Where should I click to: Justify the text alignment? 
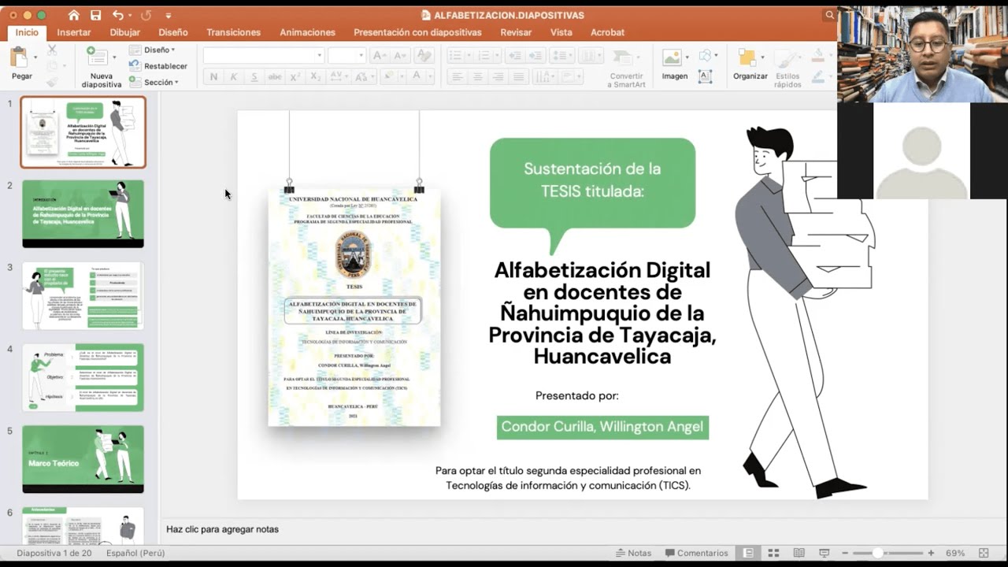pos(518,76)
